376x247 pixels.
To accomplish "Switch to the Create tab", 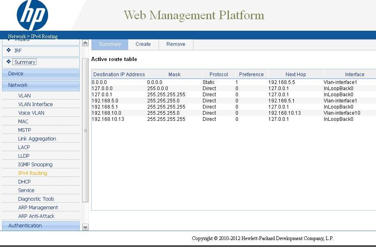I will (143, 44).
